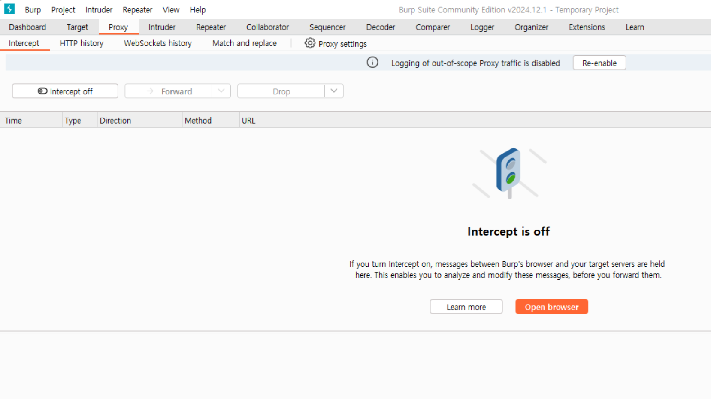The height and width of the screenshot is (399, 711).
Task: Click the 'Intercept is off' heading
Action: [508, 231]
